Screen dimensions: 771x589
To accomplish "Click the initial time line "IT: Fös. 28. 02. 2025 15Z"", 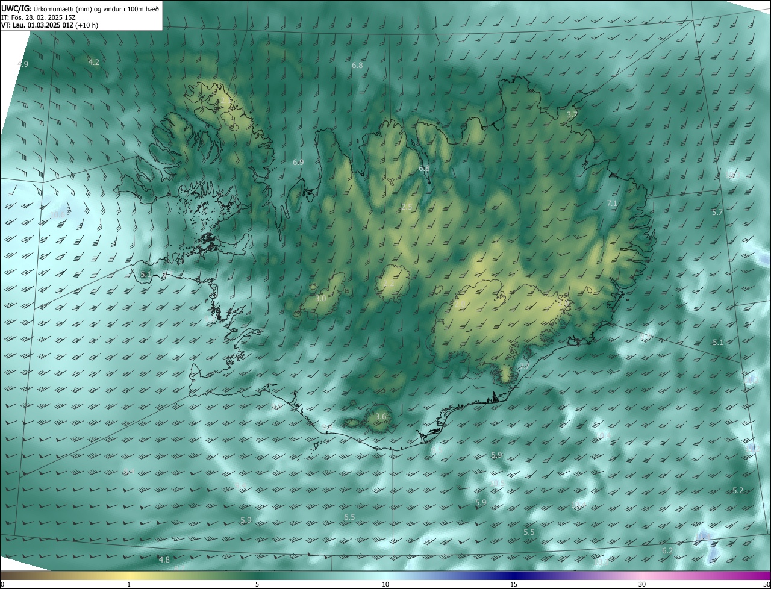I will pyautogui.click(x=38, y=17).
